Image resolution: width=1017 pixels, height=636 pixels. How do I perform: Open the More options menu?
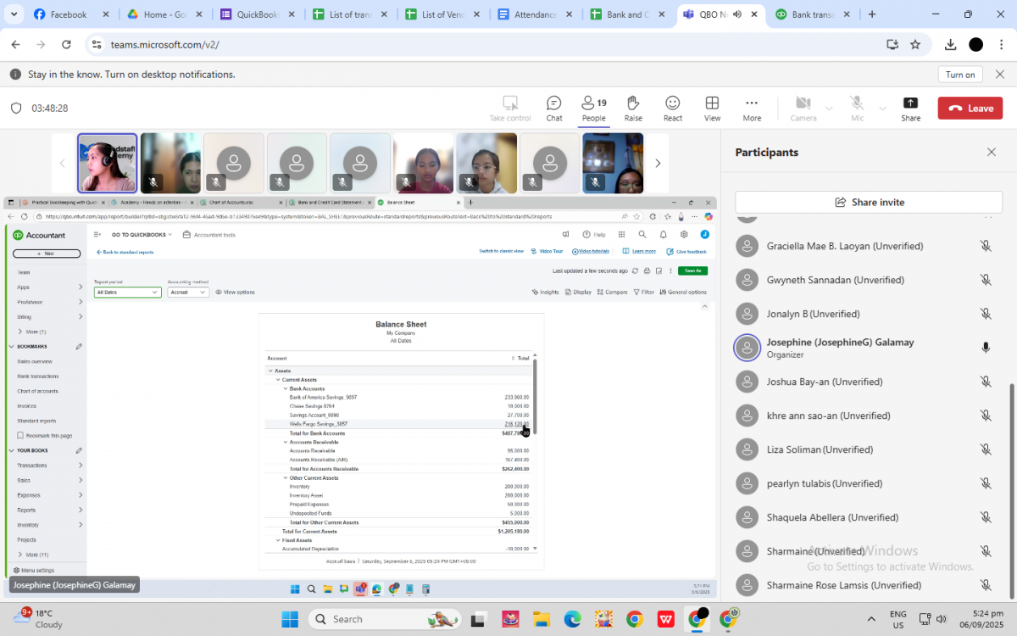tap(752, 109)
